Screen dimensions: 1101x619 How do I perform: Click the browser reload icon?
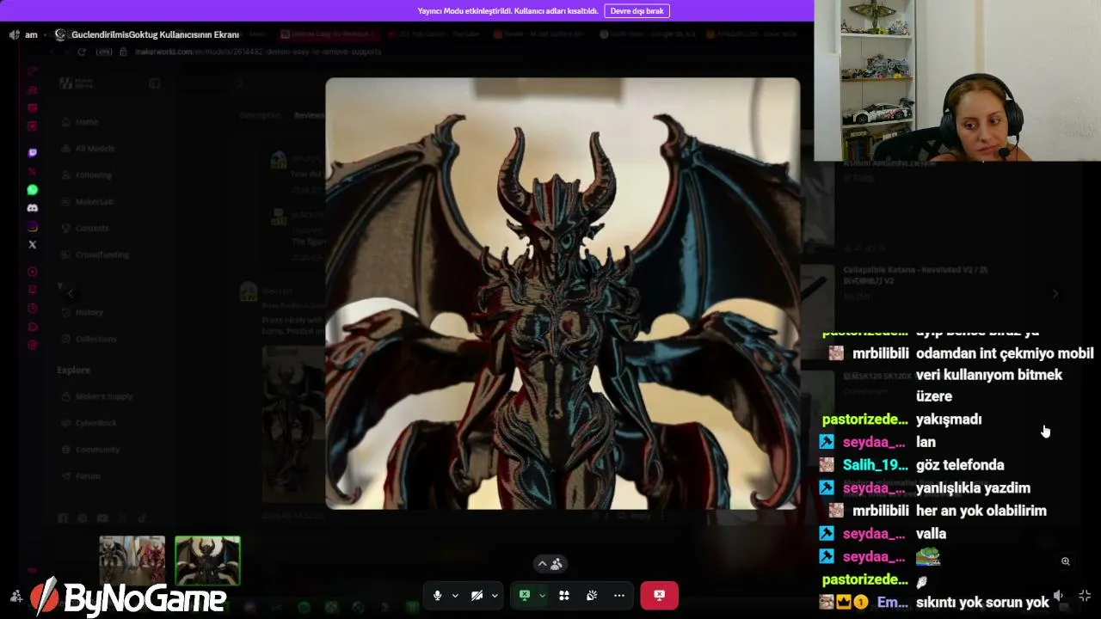(x=82, y=52)
